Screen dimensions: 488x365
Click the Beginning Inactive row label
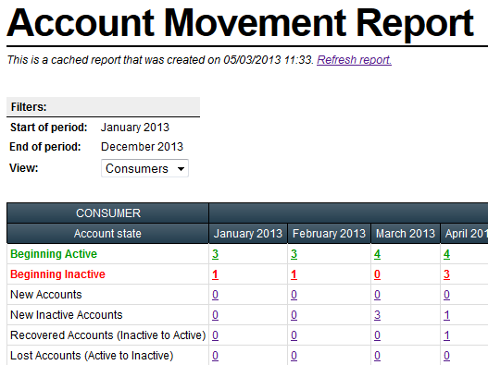57,274
